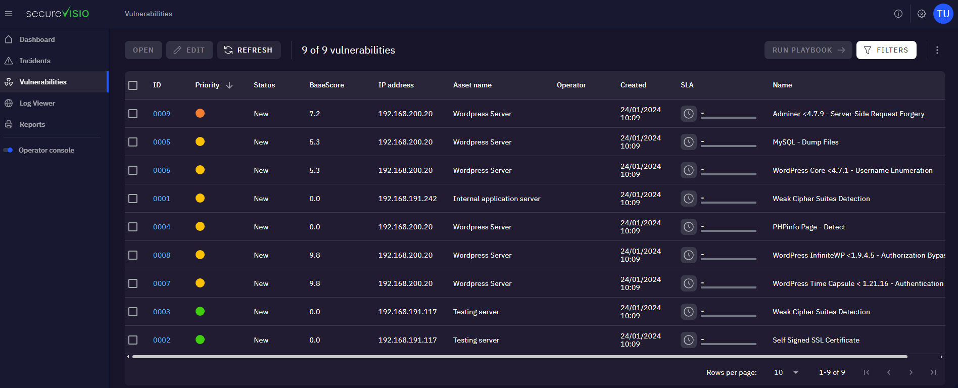Click the scrollbar right arrow
Screen dimensions: 958x388
coord(941,357)
